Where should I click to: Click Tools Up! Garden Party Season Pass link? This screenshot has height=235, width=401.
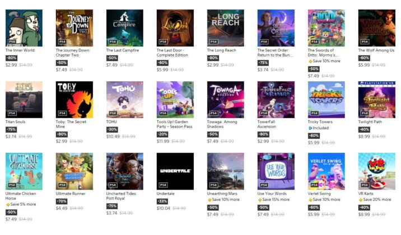[x=174, y=124]
